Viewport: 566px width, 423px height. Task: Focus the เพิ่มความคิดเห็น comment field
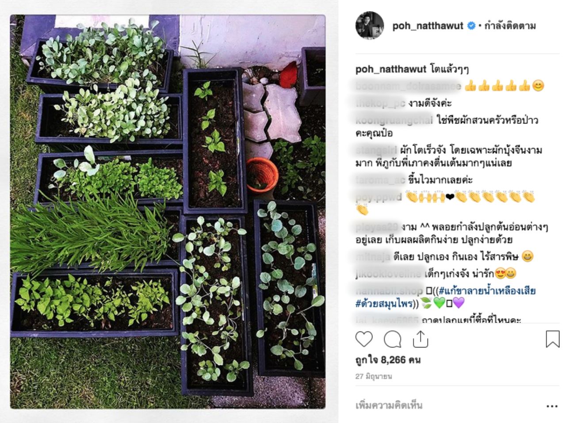447,405
